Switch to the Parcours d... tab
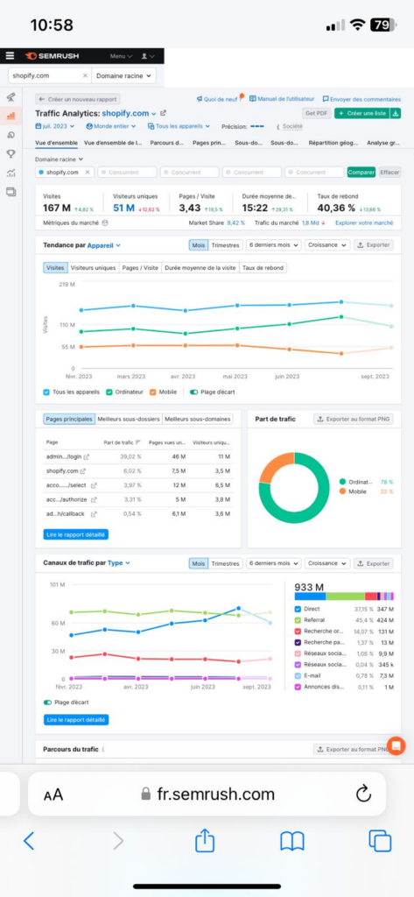This screenshot has width=414, height=897. 167,143
